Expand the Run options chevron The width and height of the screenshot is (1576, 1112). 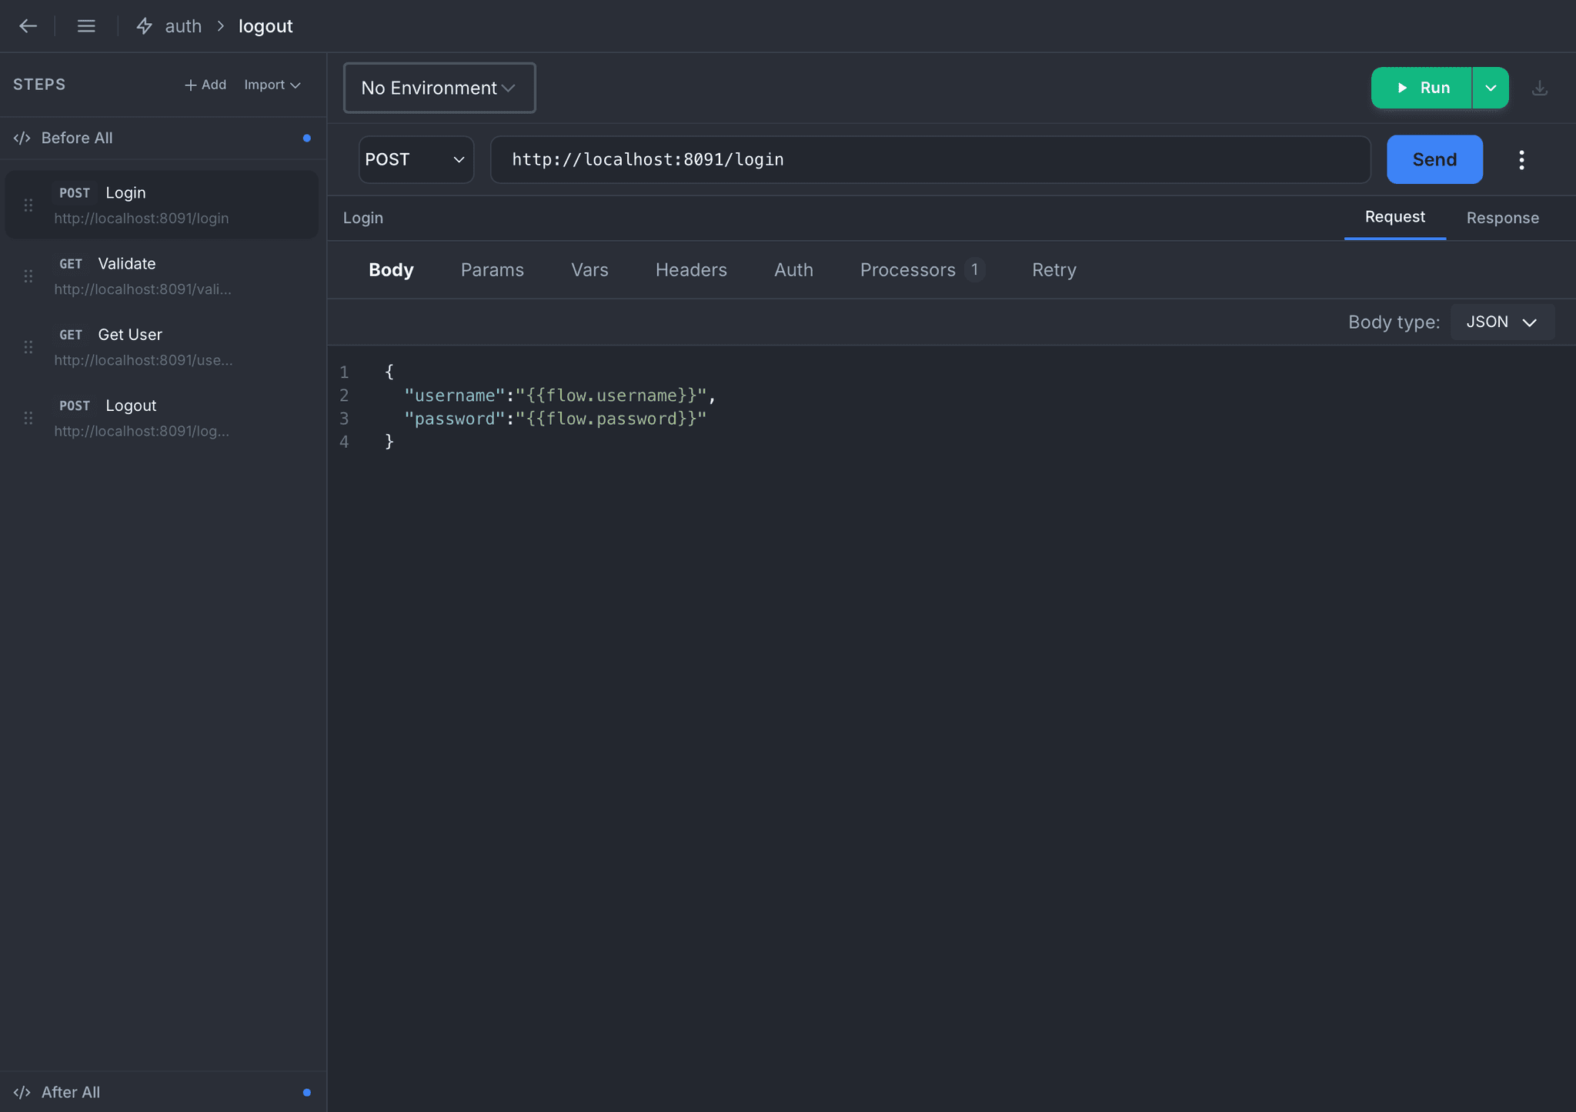[x=1491, y=88]
